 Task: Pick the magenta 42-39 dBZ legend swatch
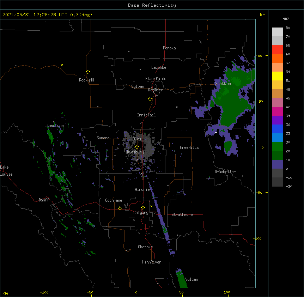pyautogui.click(x=277, y=111)
